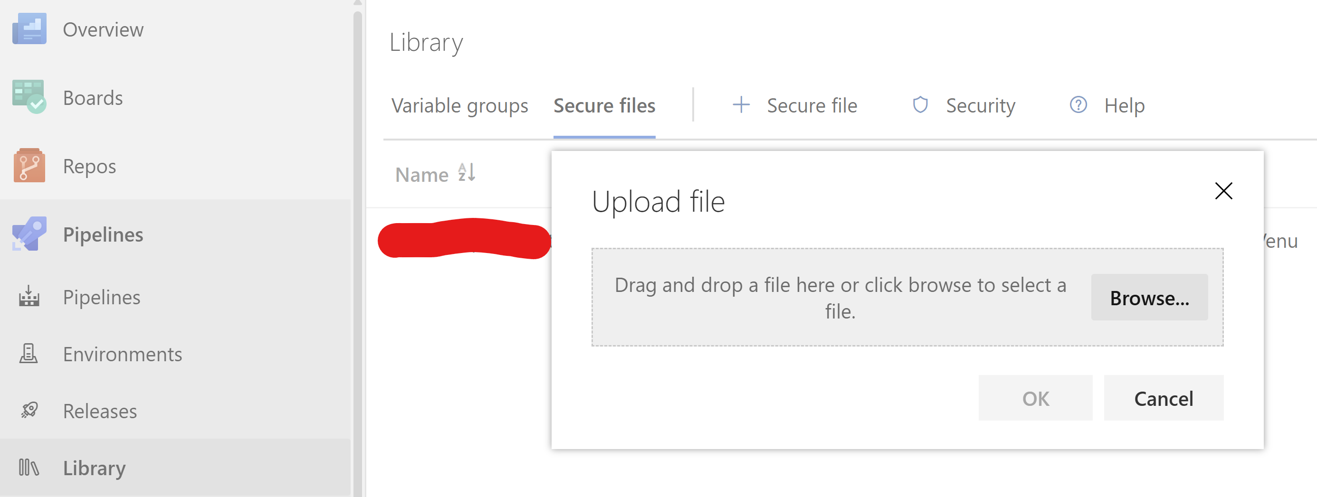
Task: Click Cancel in Upload file dialog
Action: point(1163,398)
